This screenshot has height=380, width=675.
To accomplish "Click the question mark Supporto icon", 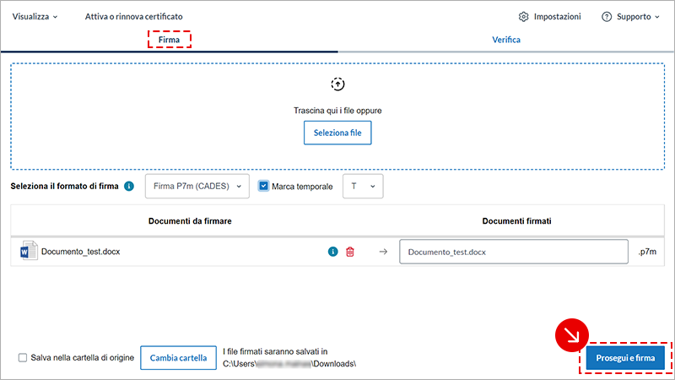I will 606,17.
